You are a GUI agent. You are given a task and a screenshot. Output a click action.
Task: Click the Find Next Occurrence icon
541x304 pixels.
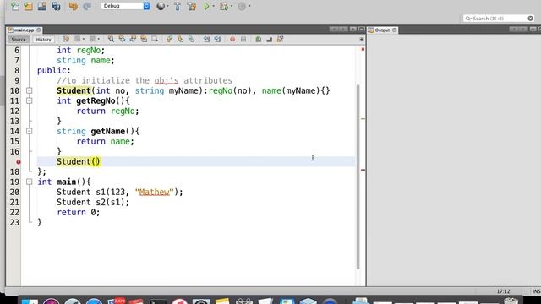[133, 40]
